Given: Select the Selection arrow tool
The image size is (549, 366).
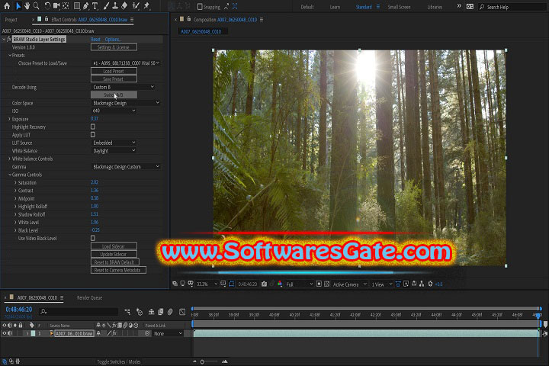Looking at the screenshot, I should 18,6.
